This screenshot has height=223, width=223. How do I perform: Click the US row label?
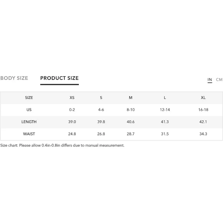pos(29,110)
